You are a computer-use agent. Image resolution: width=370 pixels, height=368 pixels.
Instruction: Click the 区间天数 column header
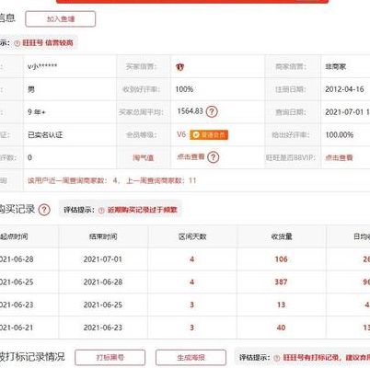192,236
